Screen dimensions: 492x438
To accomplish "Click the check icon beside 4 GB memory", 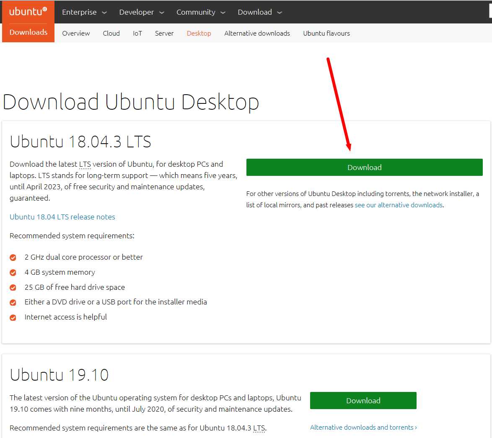I will point(13,273).
